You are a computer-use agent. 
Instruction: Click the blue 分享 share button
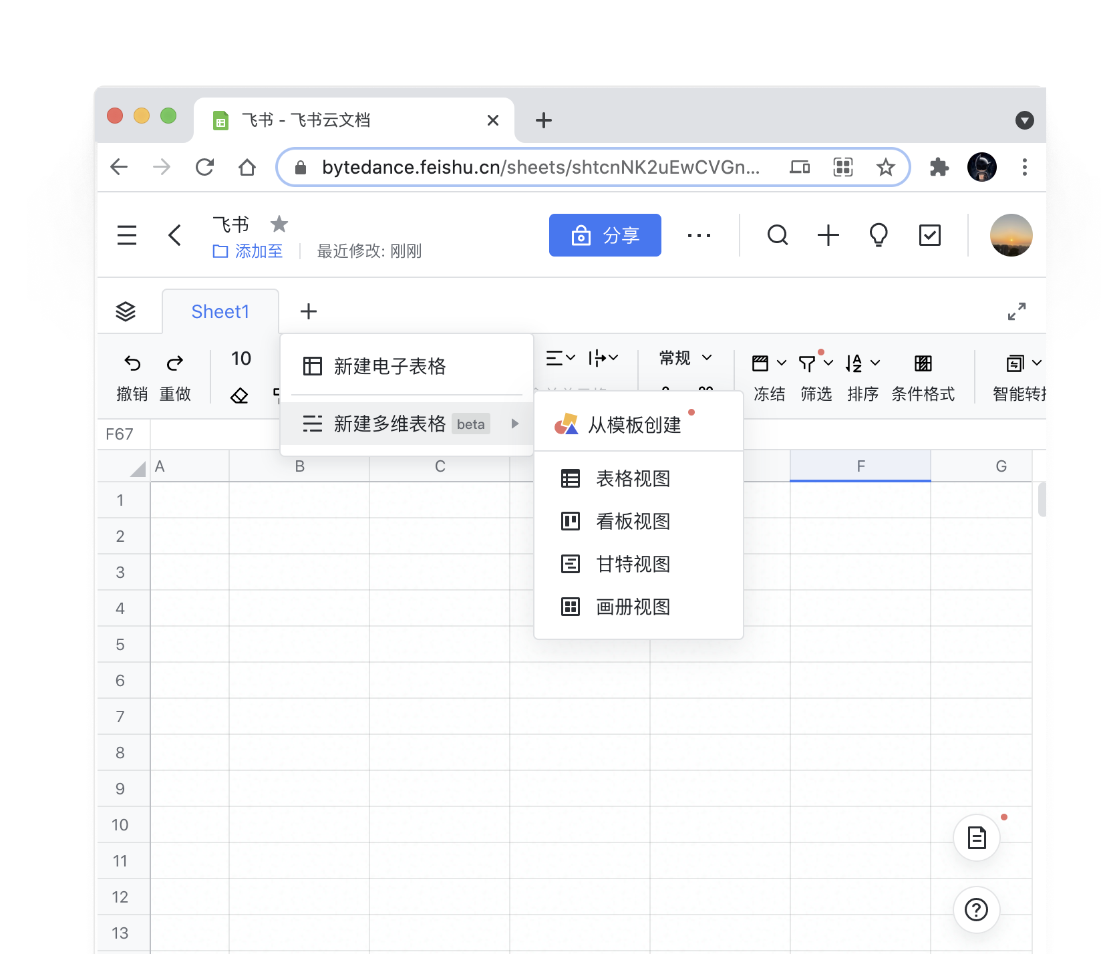tap(605, 235)
